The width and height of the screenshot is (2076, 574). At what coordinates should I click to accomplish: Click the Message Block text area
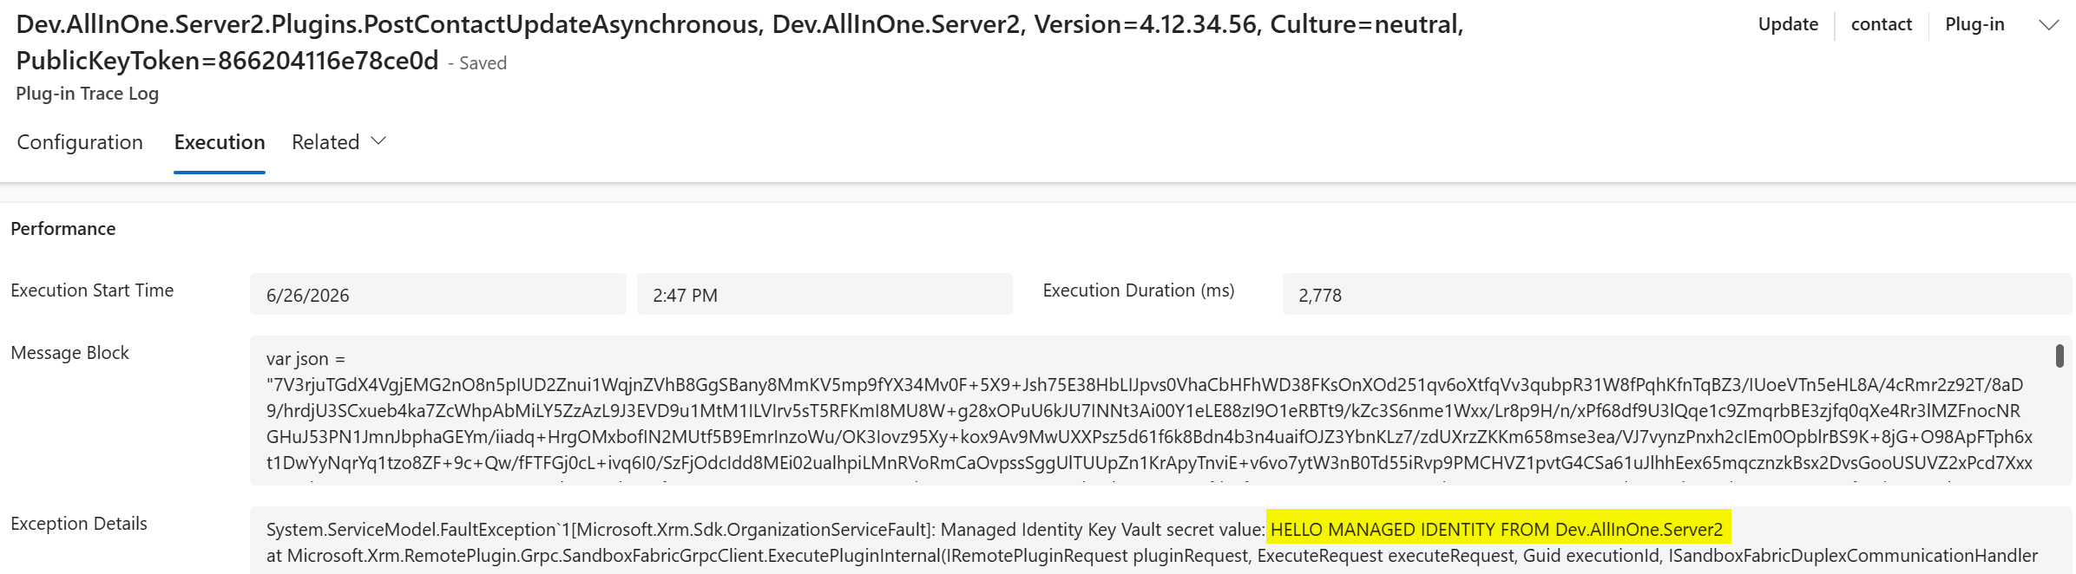1160,410
